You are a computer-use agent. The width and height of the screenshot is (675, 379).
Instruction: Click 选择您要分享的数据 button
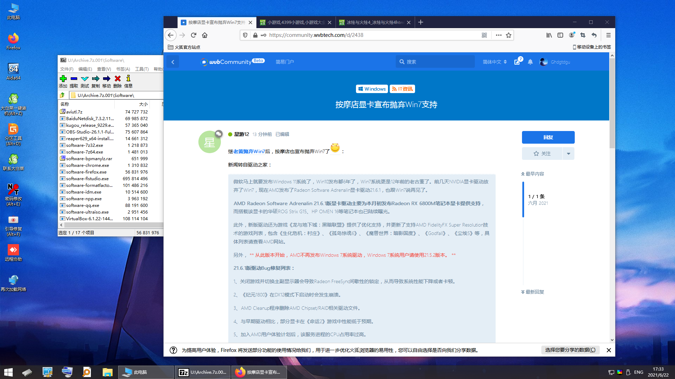570,350
